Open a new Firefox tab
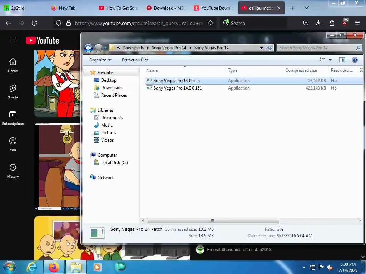 click(x=292, y=8)
